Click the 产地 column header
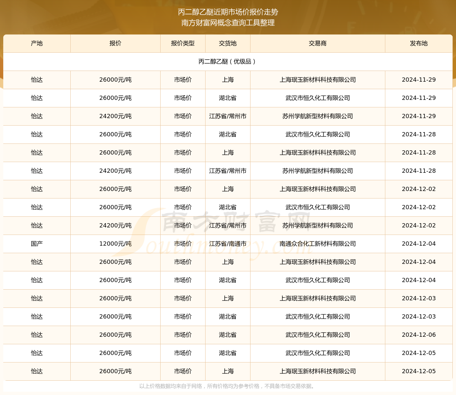 click(37, 43)
